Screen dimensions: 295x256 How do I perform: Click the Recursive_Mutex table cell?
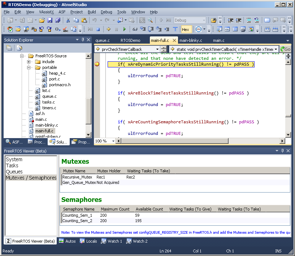(x=77, y=177)
